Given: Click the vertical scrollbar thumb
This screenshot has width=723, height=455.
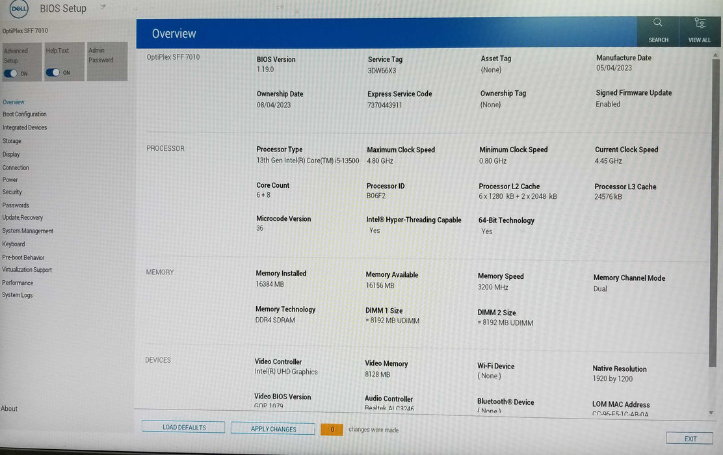Looking at the screenshot, I should point(715,212).
